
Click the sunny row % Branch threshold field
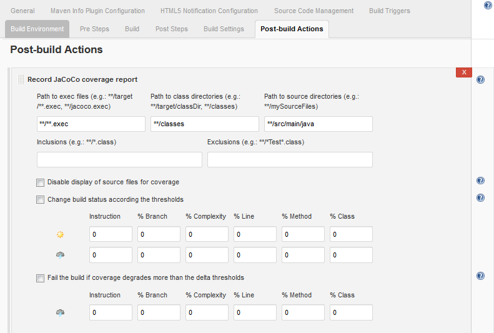159,234
